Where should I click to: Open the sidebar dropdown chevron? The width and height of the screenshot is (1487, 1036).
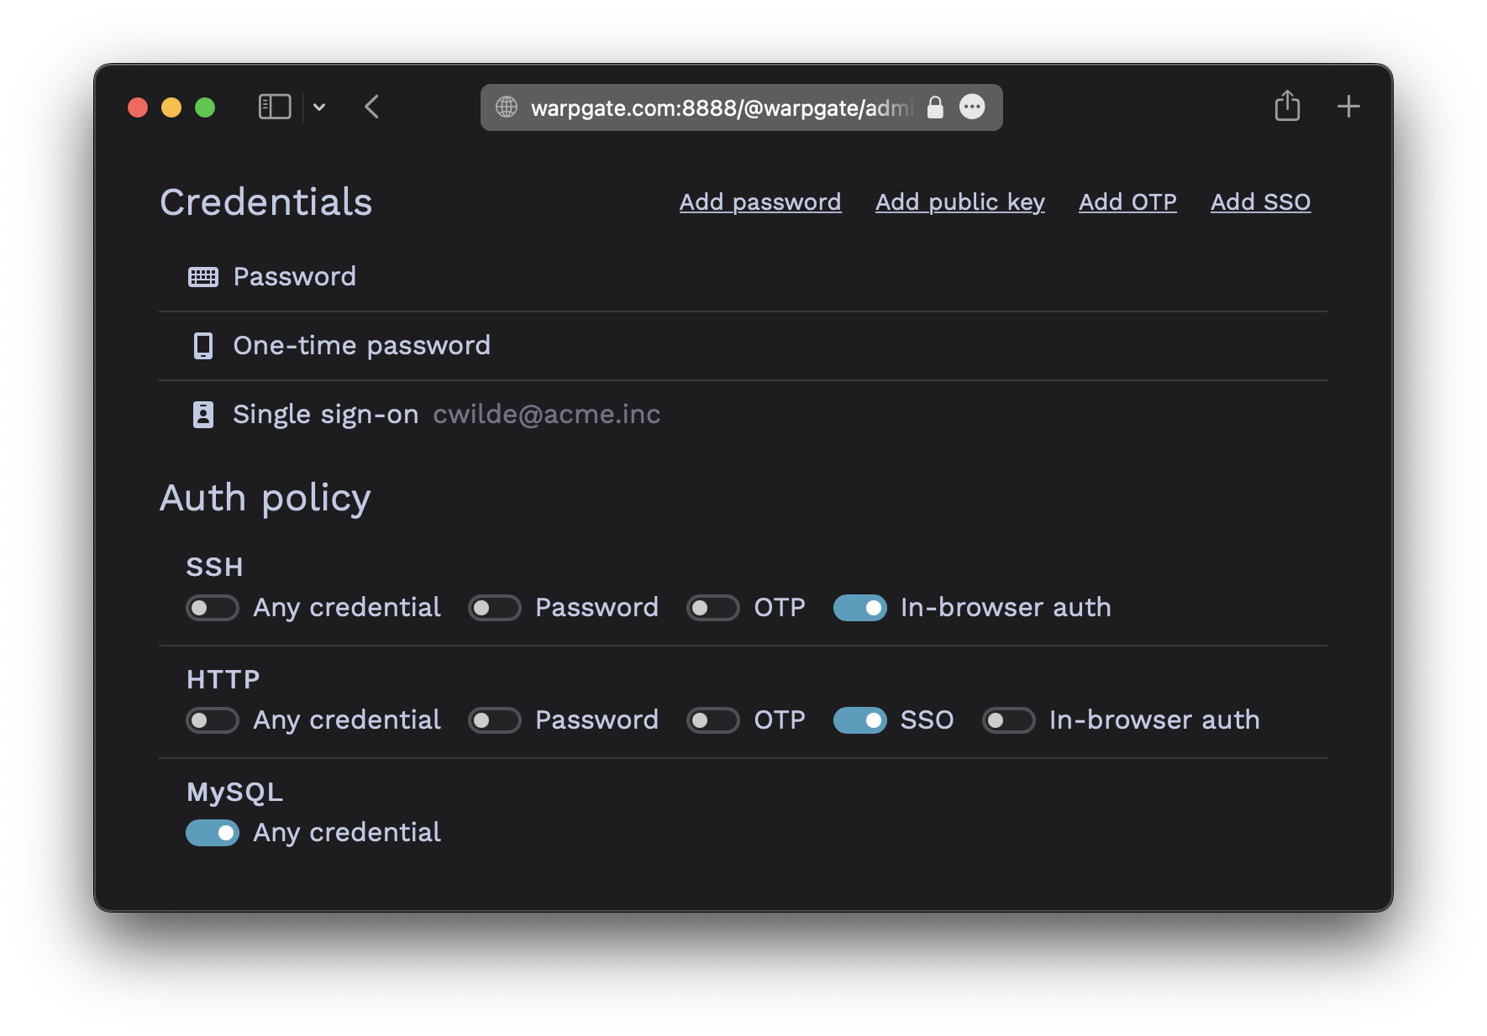point(319,107)
